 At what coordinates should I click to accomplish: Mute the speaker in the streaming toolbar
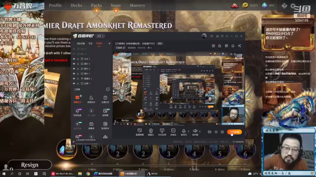click(x=195, y=132)
